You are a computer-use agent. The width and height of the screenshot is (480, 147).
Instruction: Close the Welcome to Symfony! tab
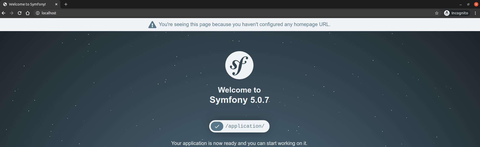(x=56, y=4)
